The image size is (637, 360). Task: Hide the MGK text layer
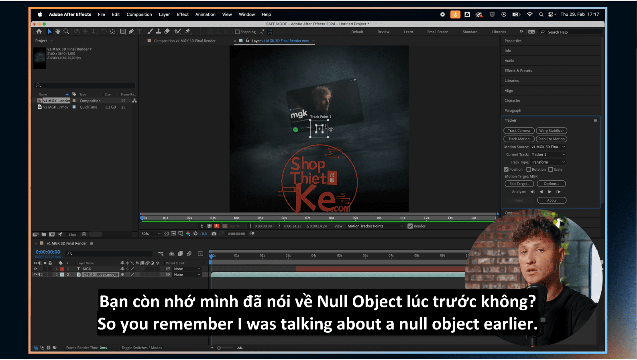coord(35,269)
